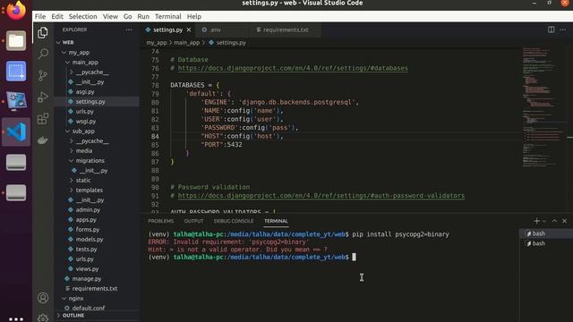
Task: Open the Run menu
Action: 143,16
